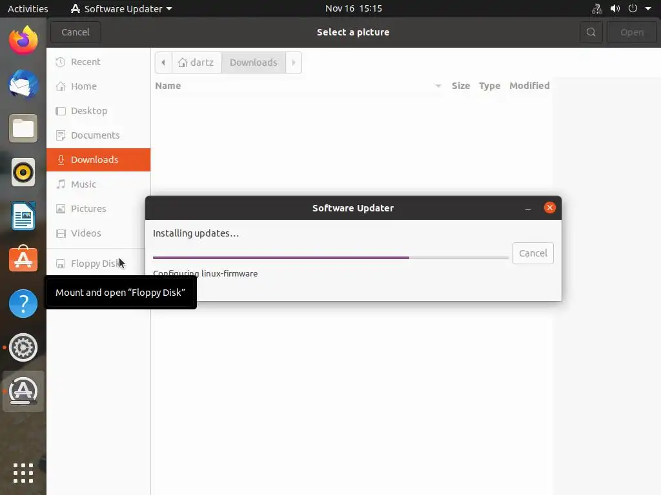Sort files by Size column
Viewport: 661px width, 495px height.
pos(461,86)
